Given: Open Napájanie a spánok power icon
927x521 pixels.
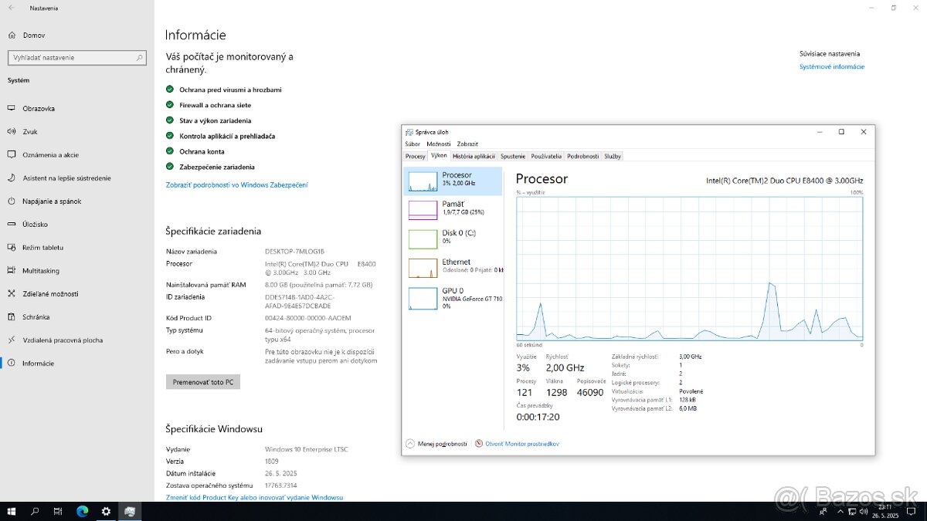Looking at the screenshot, I should 12,201.
